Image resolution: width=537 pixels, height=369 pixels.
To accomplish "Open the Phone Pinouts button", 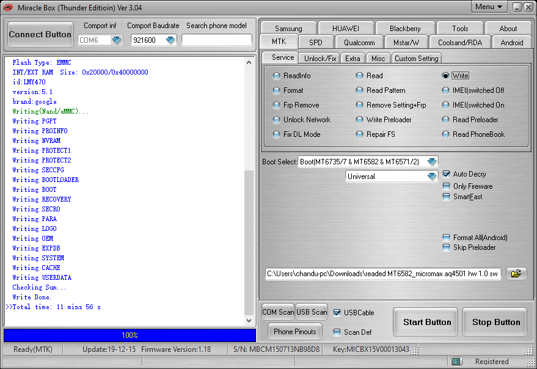I will tap(295, 331).
